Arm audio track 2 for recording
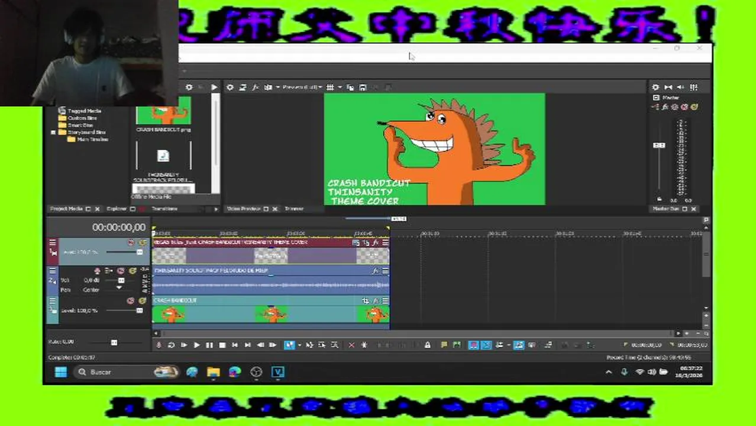The image size is (756, 426). click(98, 271)
